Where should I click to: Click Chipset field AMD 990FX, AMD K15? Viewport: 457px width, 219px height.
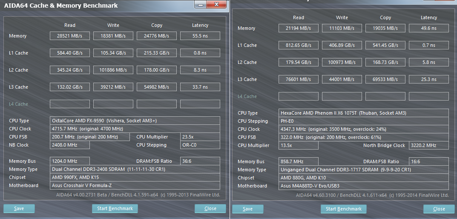click(135, 177)
